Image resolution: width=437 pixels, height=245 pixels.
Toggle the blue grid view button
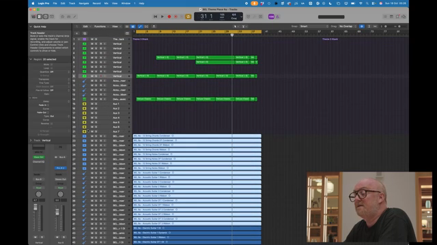[133, 27]
